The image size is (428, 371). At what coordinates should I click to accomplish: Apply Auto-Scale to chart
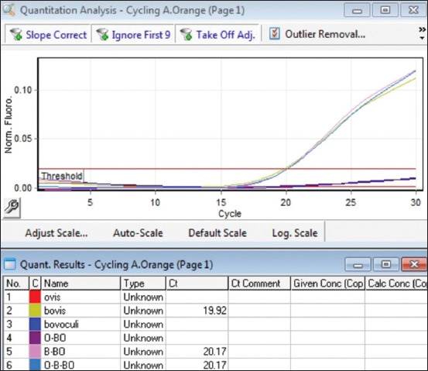[x=138, y=233]
